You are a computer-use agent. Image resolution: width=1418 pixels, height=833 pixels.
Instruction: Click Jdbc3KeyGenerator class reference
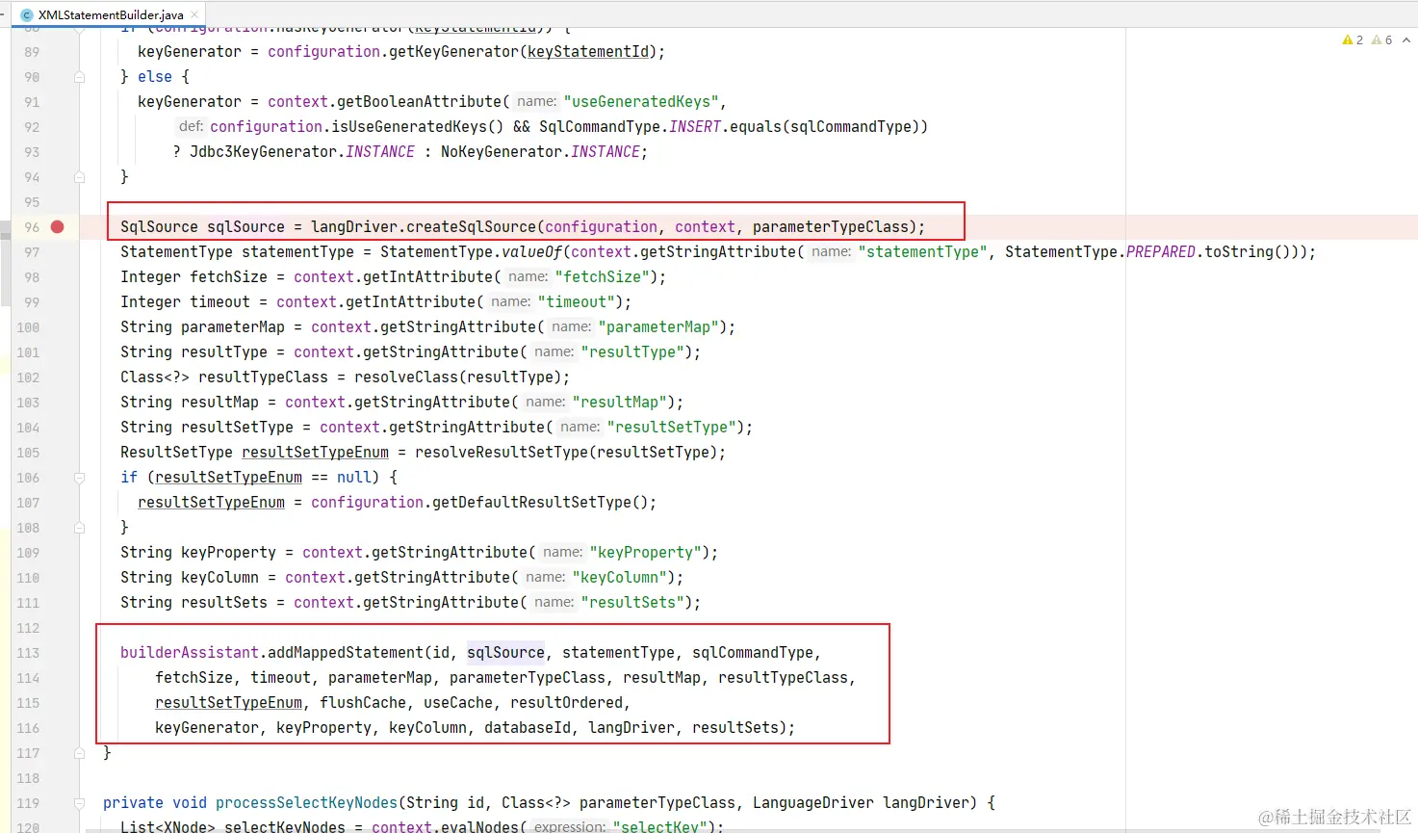click(x=263, y=152)
